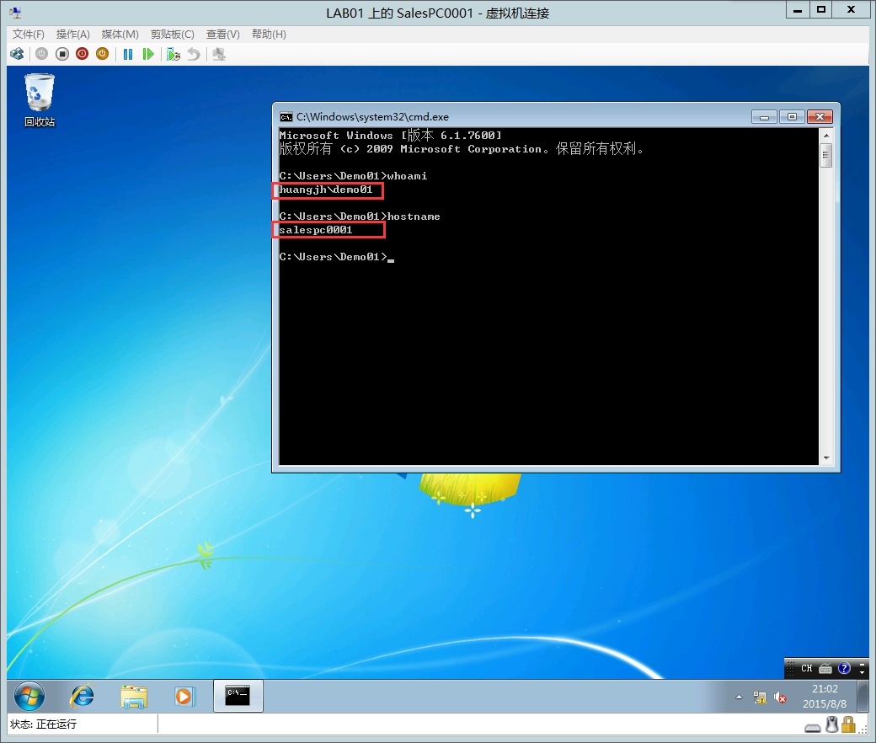
Task: Save the virtual machine state (orange icon)
Action: point(102,54)
